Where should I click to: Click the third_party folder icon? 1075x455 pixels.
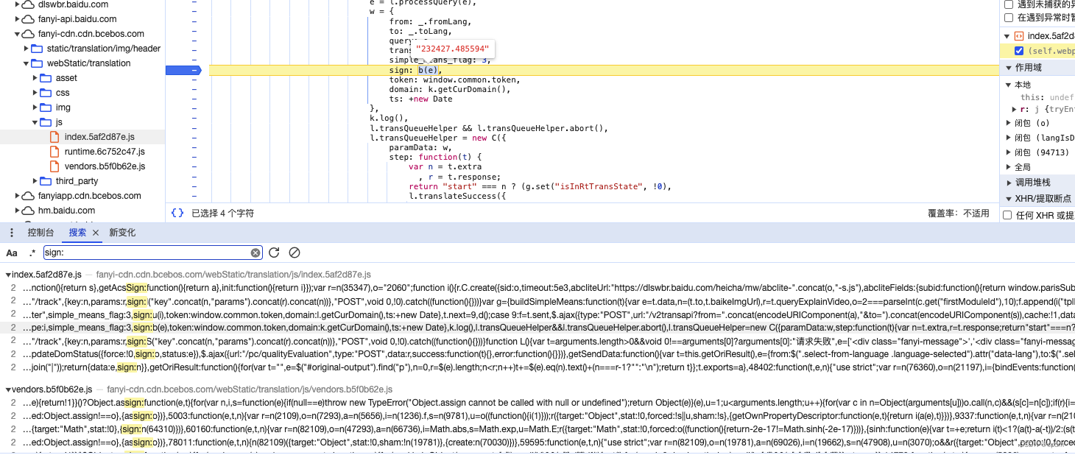pyautogui.click(x=46, y=181)
